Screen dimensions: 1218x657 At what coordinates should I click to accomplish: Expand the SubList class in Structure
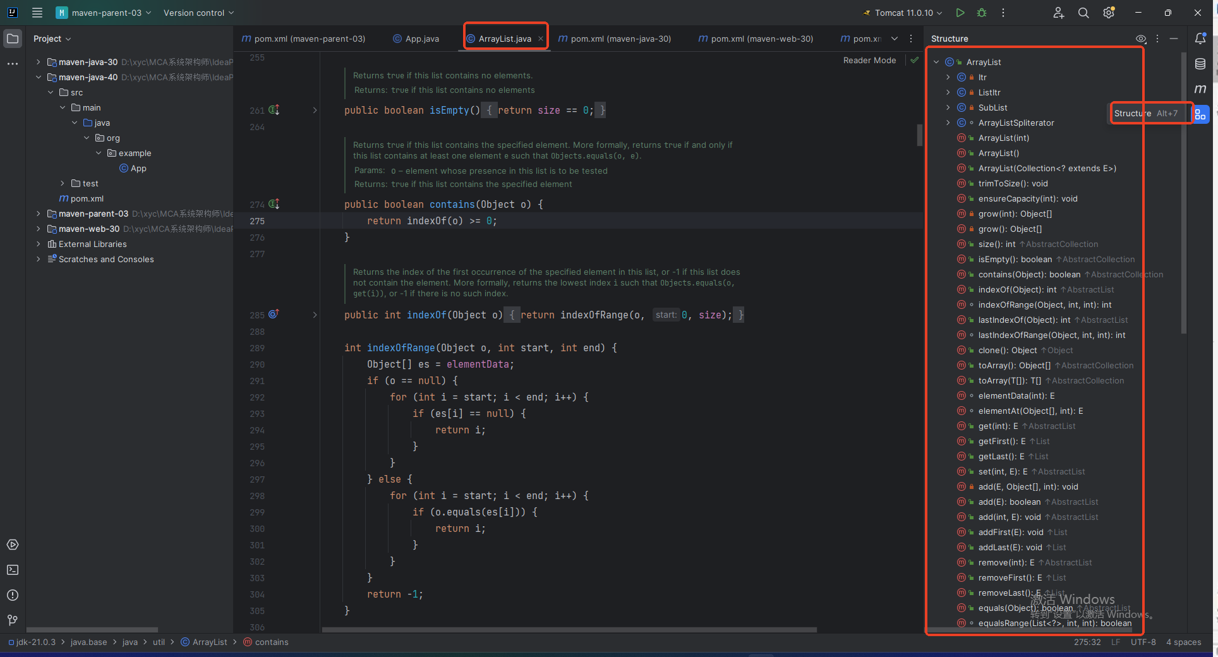[x=948, y=107]
